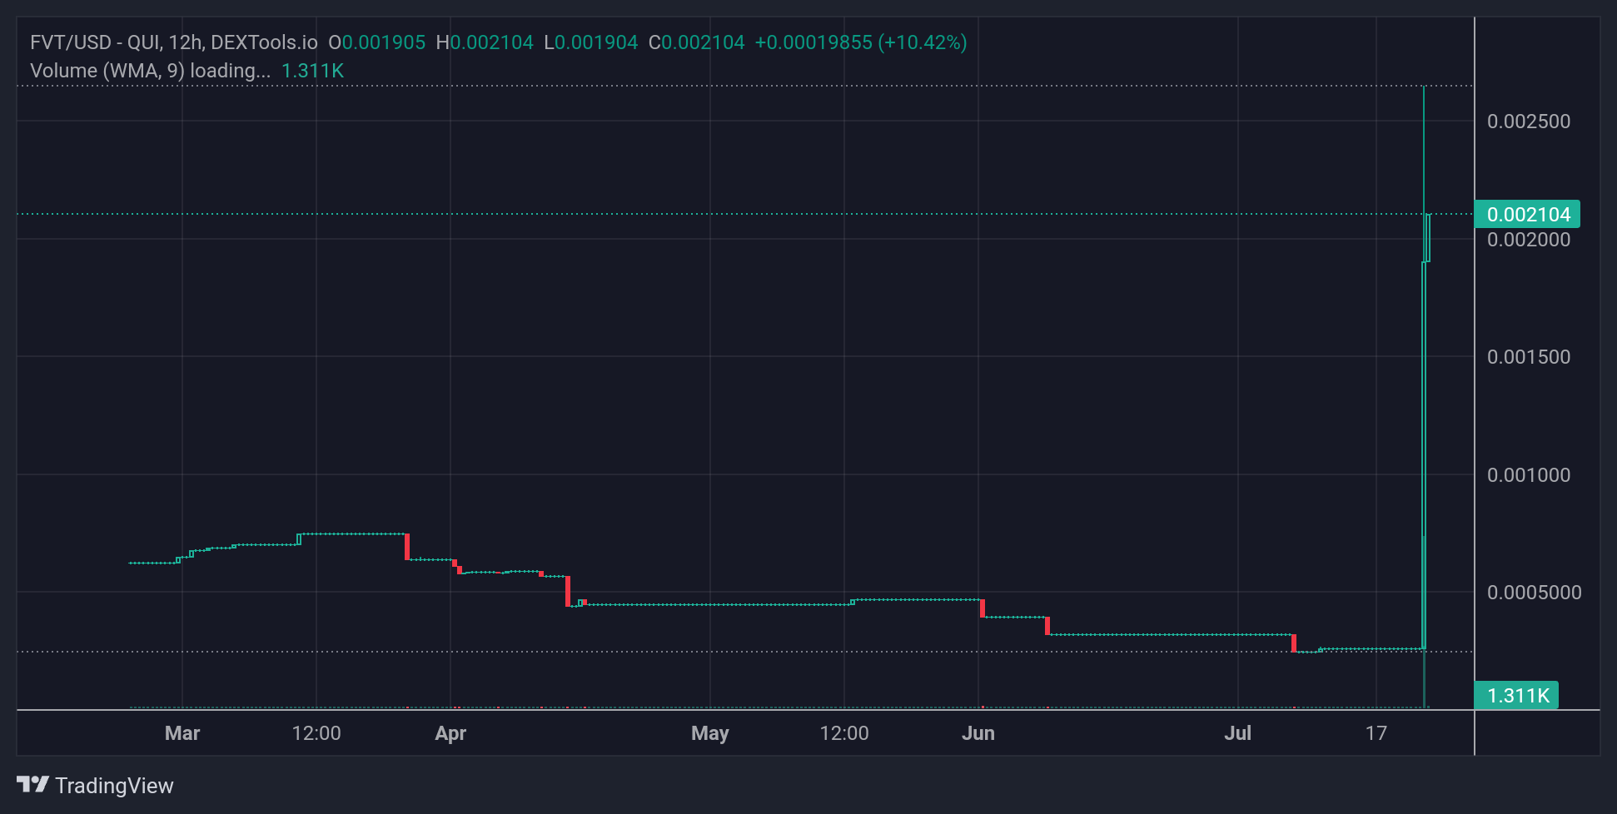
Task: Click the Jul date label on time axis
Action: click(1238, 733)
